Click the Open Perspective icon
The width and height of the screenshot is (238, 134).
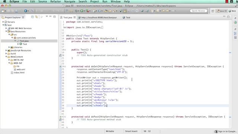pyautogui.click(x=213, y=11)
